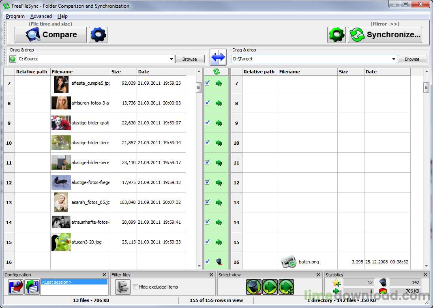Expand the D:\Target folder path dropdown

393,59
